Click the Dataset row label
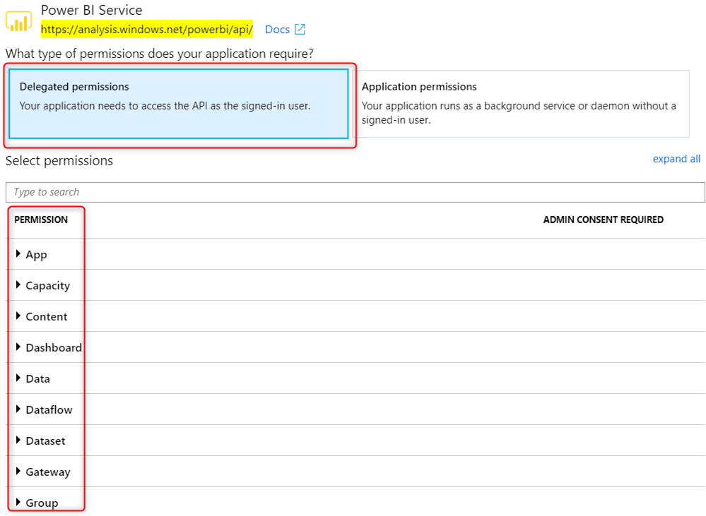Image resolution: width=706 pixels, height=516 pixels. click(45, 441)
